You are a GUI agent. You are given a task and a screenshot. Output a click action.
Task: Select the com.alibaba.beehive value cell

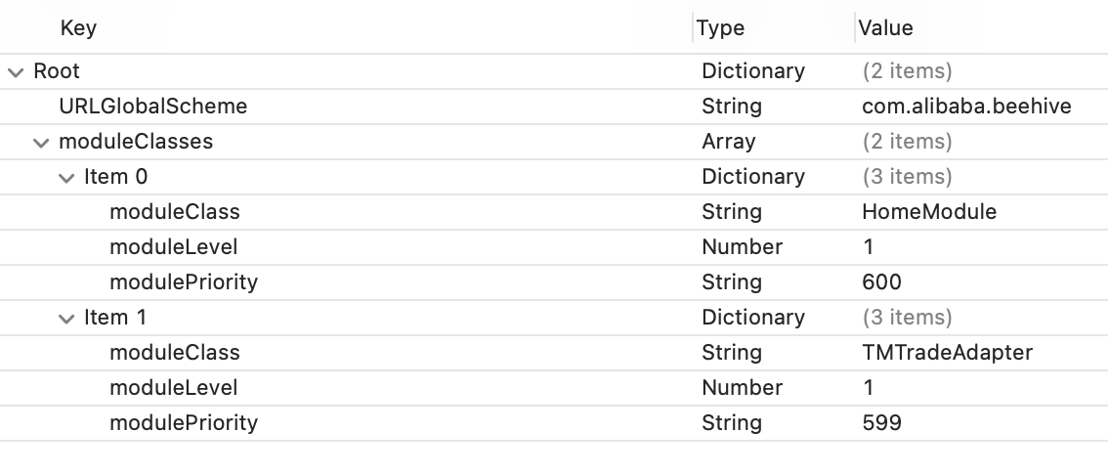(x=966, y=107)
